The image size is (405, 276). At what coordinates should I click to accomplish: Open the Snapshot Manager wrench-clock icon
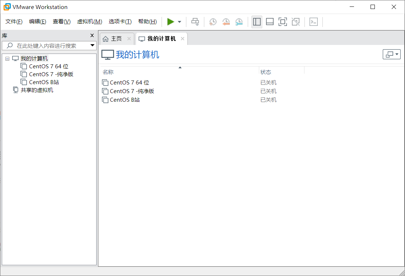coord(239,22)
